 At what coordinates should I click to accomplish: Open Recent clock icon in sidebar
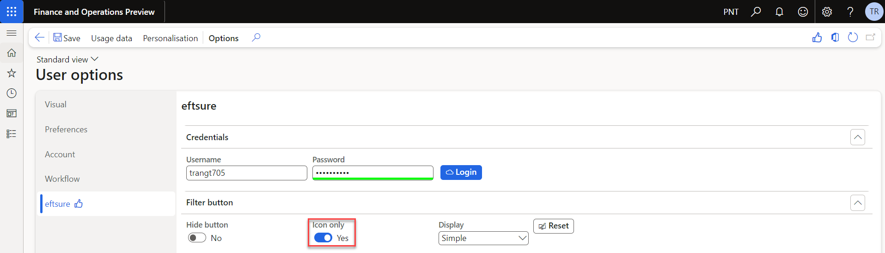[x=12, y=93]
